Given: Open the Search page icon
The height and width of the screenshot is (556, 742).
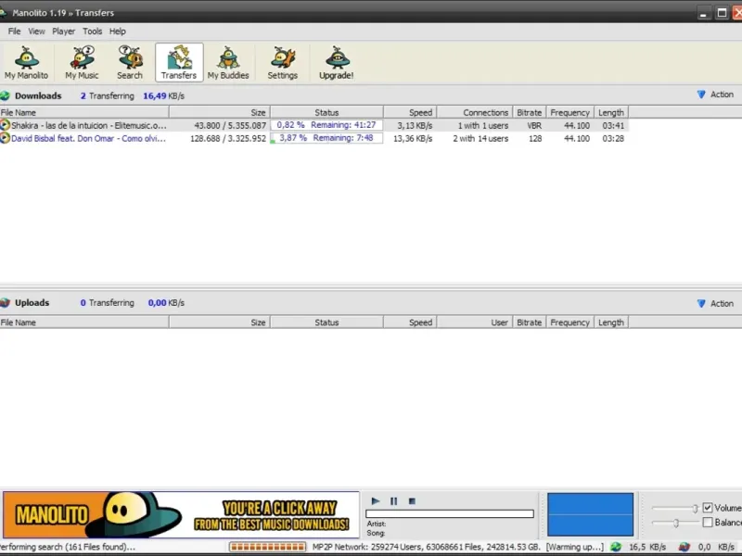Looking at the screenshot, I should tap(130, 62).
